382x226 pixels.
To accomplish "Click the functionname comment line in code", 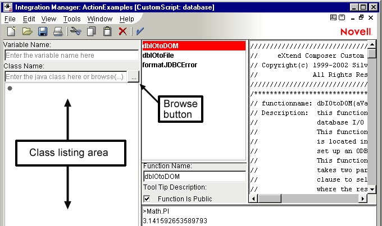I will 309,103.
